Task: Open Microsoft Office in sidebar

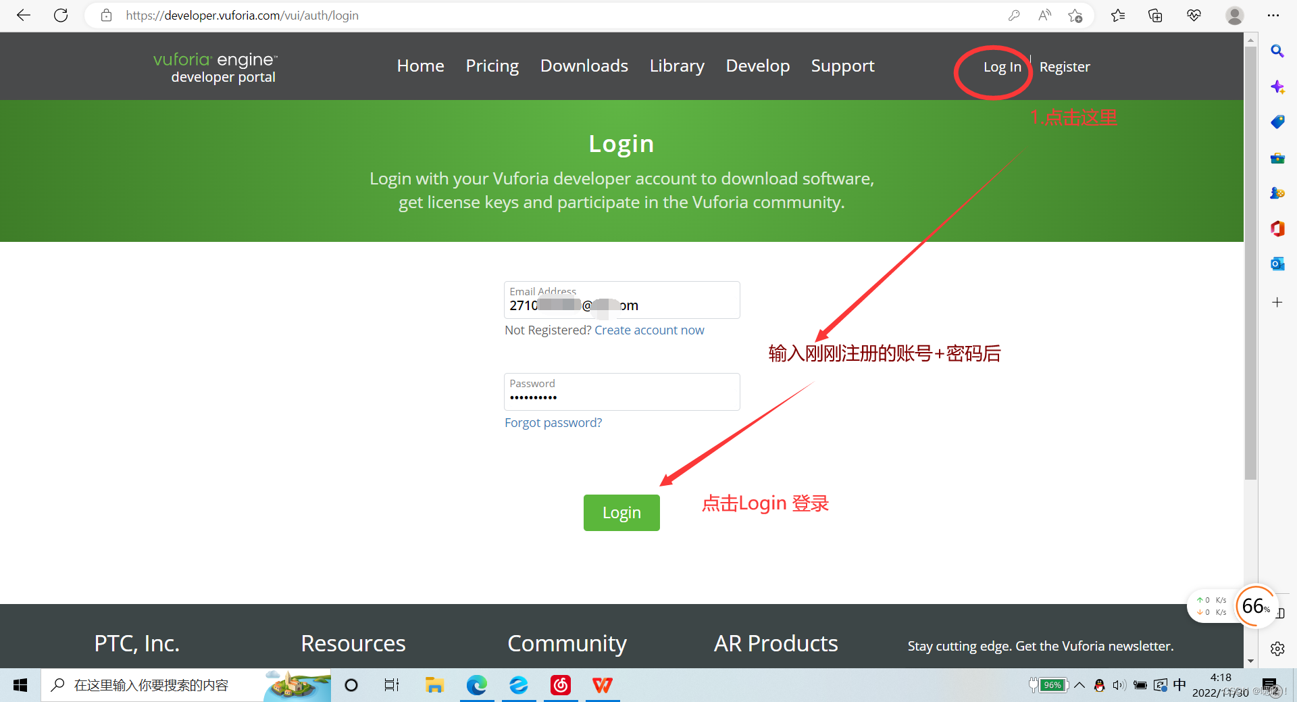Action: (1277, 228)
